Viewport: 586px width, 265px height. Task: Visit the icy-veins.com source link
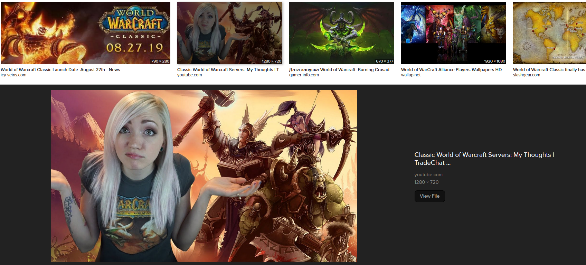coord(13,75)
